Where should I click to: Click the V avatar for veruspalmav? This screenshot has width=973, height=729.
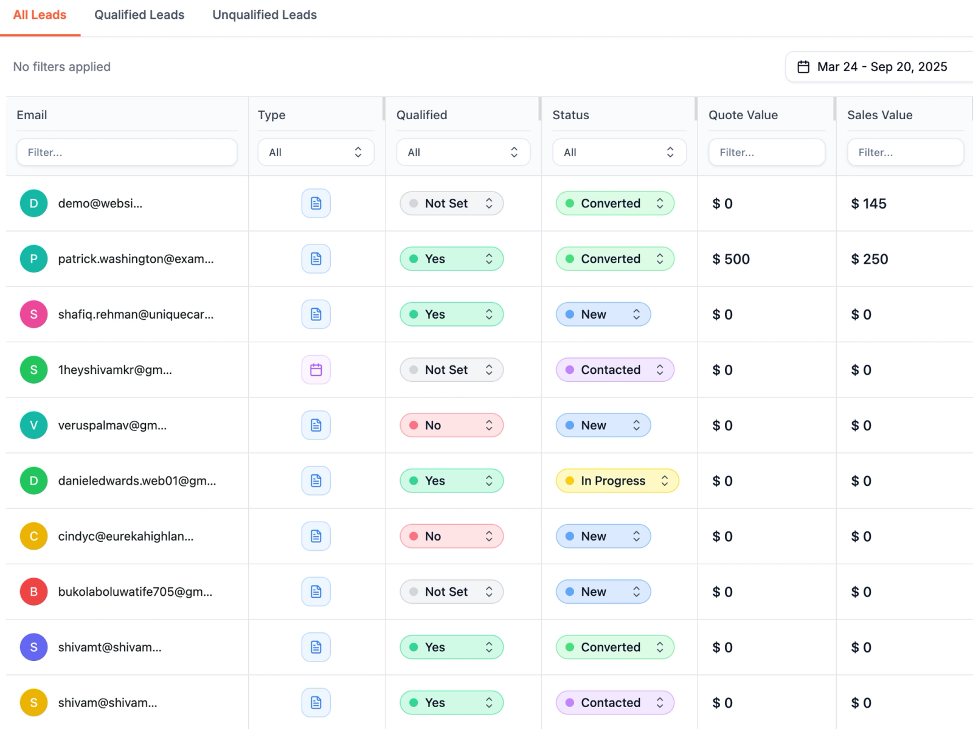click(x=34, y=425)
